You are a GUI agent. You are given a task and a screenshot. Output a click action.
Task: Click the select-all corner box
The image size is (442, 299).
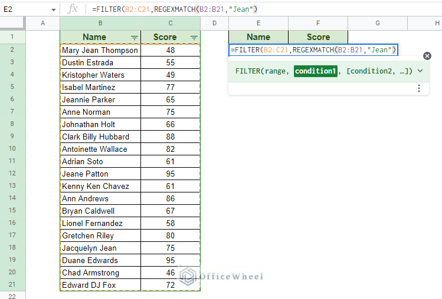12,23
